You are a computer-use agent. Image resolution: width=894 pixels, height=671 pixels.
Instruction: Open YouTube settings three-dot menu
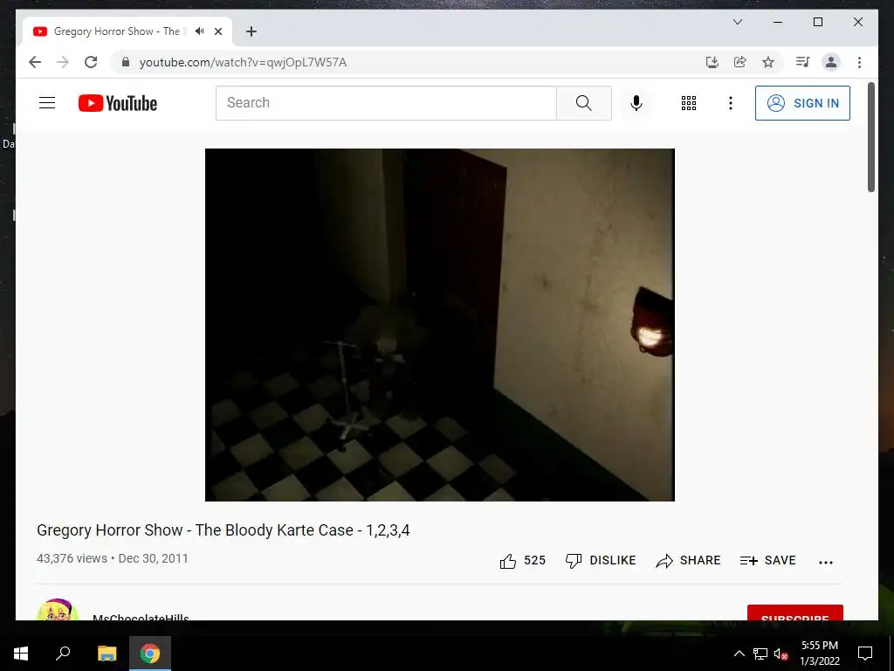[x=731, y=103]
